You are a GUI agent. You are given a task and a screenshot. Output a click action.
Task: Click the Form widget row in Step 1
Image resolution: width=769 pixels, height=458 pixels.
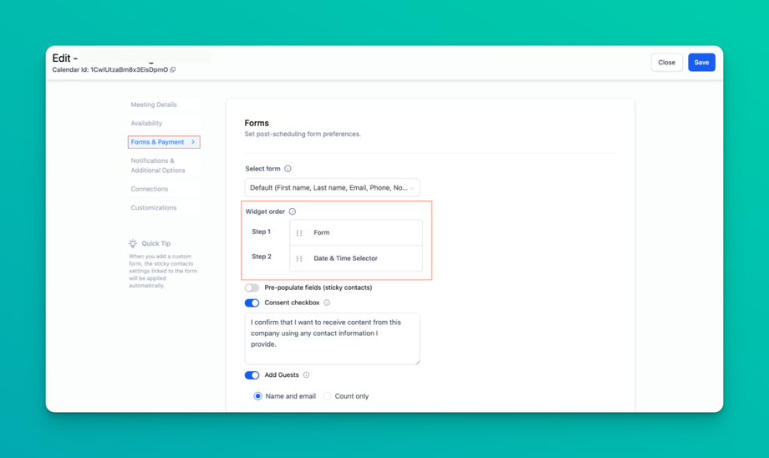coord(356,233)
